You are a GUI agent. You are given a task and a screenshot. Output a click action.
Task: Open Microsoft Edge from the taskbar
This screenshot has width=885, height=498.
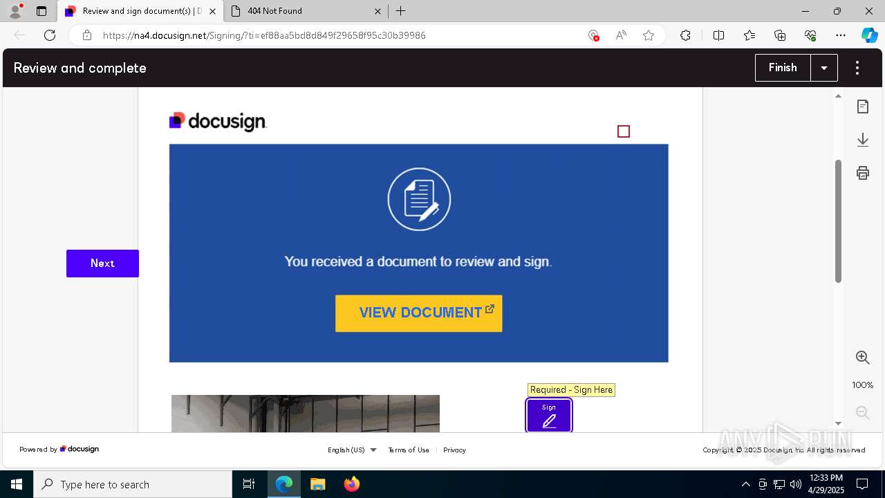[284, 484]
